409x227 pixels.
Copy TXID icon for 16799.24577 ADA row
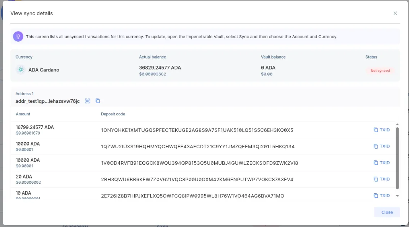[376, 130]
